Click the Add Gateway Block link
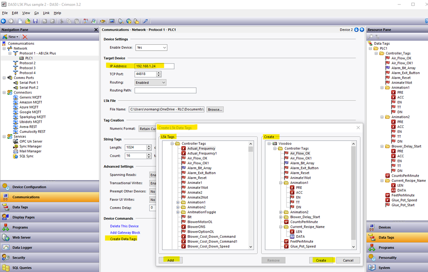The image size is (428, 272). [x=125, y=233]
